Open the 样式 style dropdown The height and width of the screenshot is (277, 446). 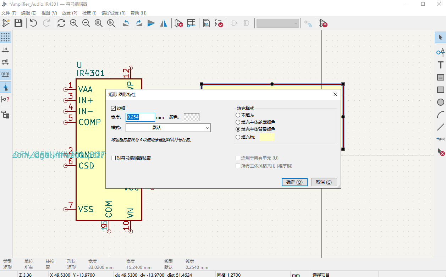tap(168, 127)
